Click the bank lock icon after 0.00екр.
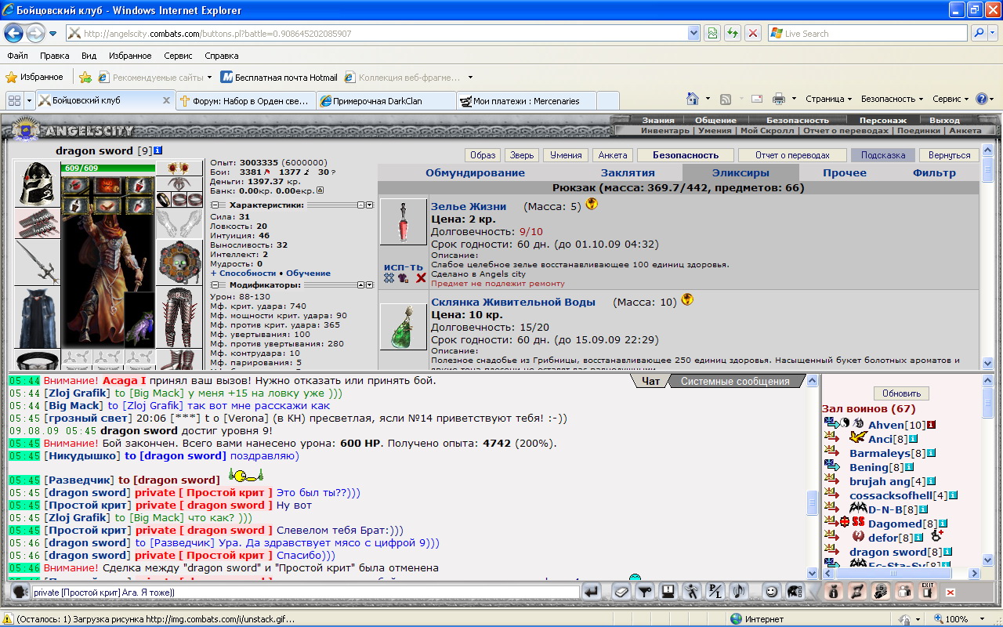1003x627 pixels. pyautogui.click(x=320, y=190)
